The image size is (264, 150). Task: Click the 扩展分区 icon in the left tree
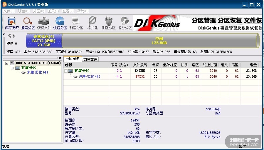click(18, 68)
